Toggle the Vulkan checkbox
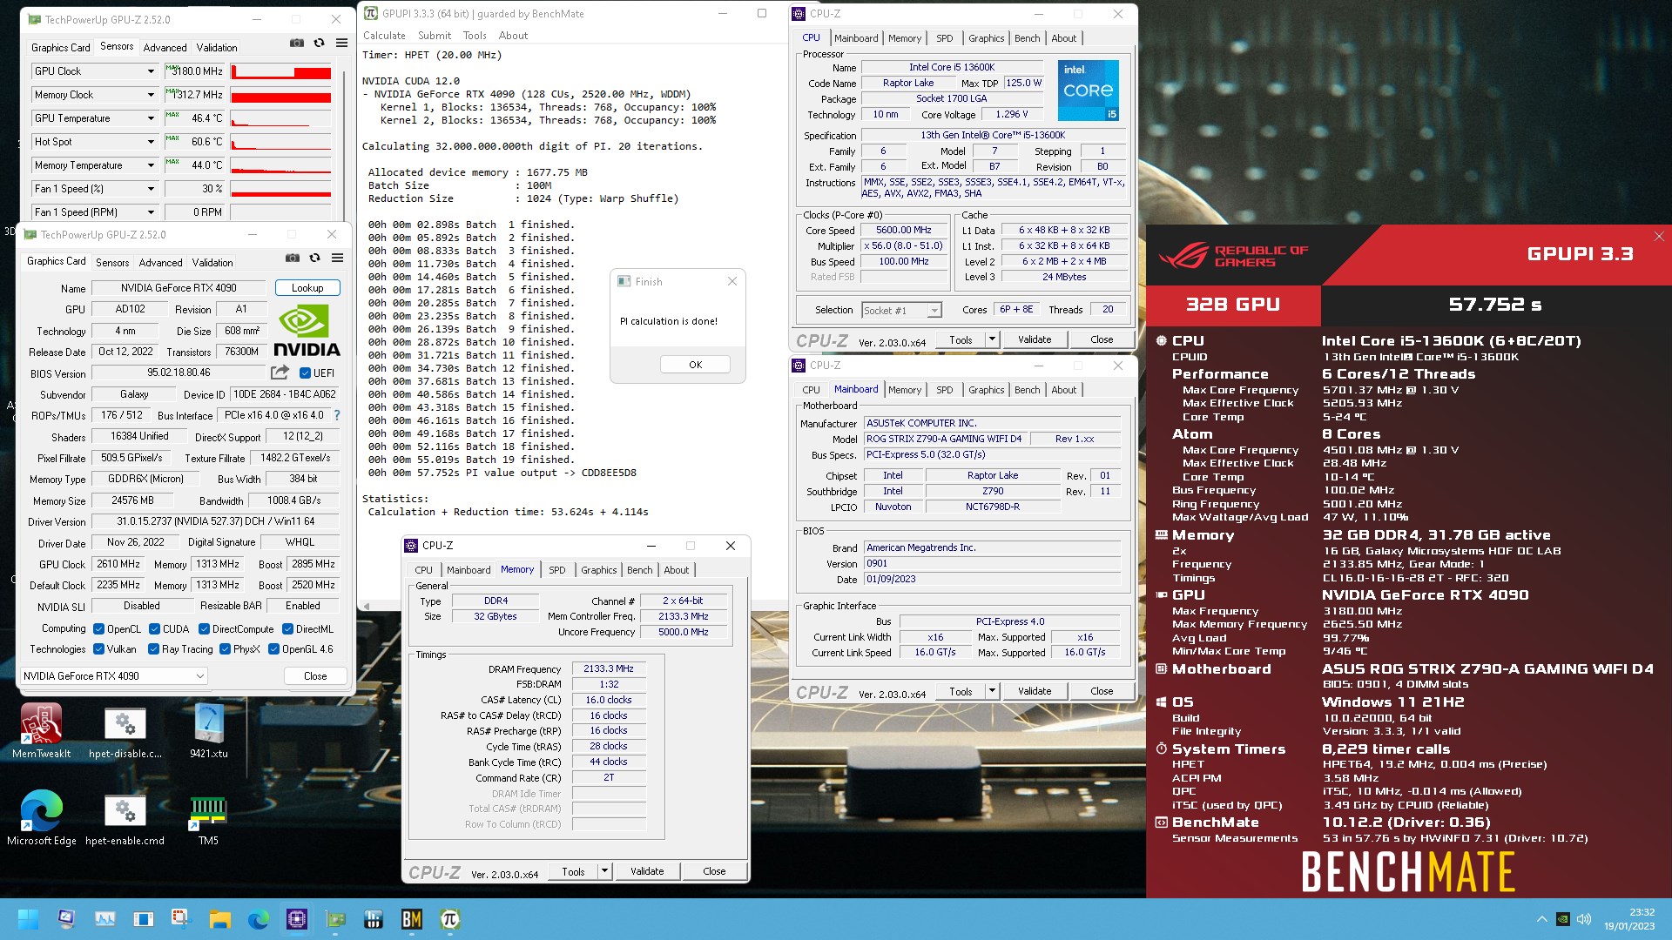 pos(99,649)
